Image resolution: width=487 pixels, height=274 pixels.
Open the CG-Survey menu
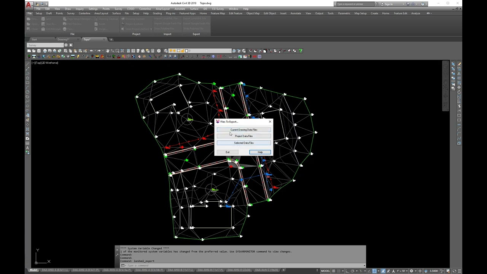pos(218,9)
